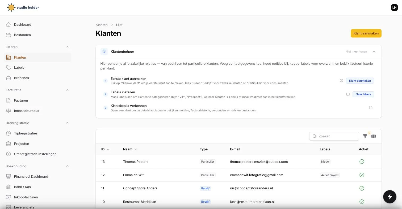Sort table by ID column
Image resolution: width=402 pixels, height=209 pixels.
[105, 149]
